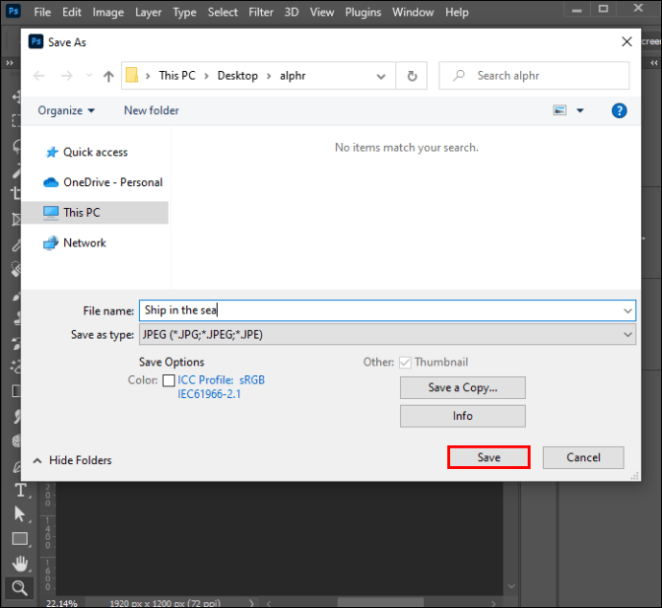Open the Select menu
Screen dimensions: 662x608
pyautogui.click(x=223, y=12)
